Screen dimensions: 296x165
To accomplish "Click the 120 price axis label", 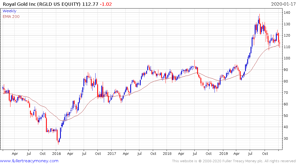I will (287, 35).
